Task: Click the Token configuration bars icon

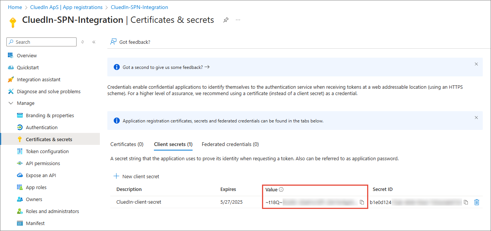Action: [20, 151]
